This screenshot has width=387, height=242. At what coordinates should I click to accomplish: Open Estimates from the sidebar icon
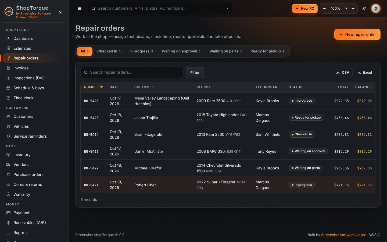point(8,48)
